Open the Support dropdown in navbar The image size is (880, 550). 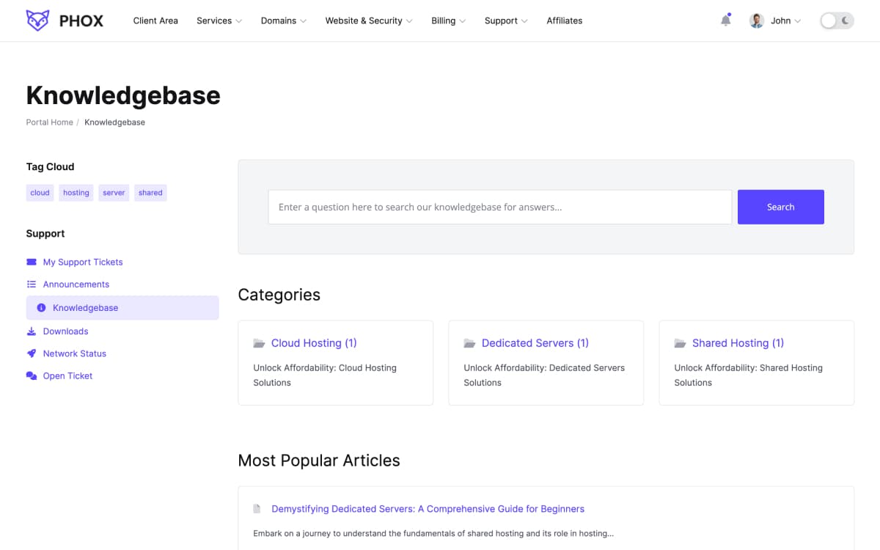coord(506,21)
